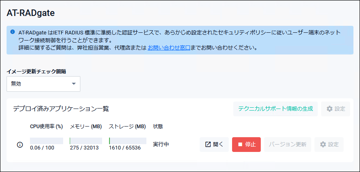Open the イメージ更新チェック間隔 dropdown arrow
The image size is (360, 172).
pyautogui.click(x=74, y=84)
